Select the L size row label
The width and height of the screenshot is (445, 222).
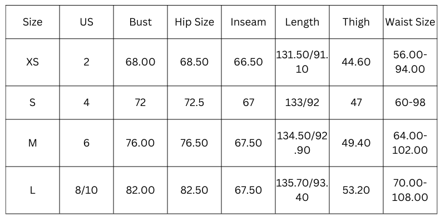pos(32,190)
